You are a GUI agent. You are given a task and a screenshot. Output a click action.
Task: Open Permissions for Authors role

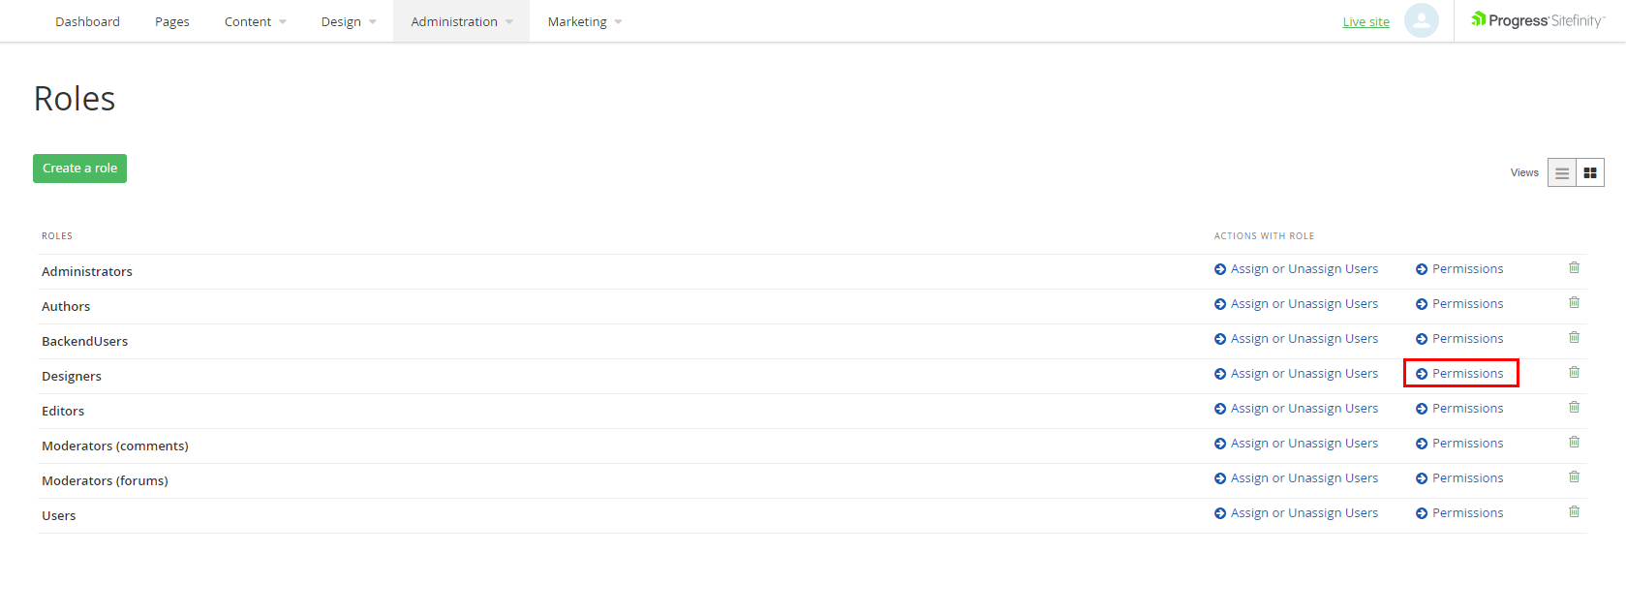tap(1459, 304)
